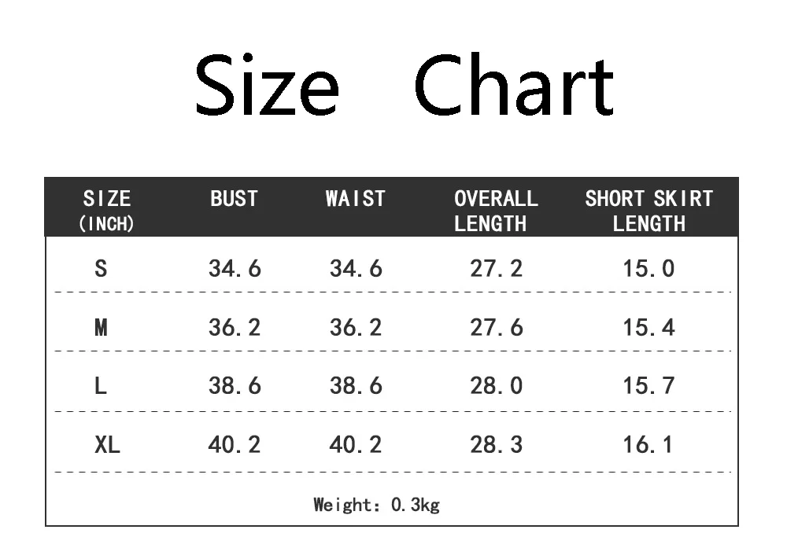Click the WAIST column header
This screenshot has width=787, height=559.
[x=356, y=199]
